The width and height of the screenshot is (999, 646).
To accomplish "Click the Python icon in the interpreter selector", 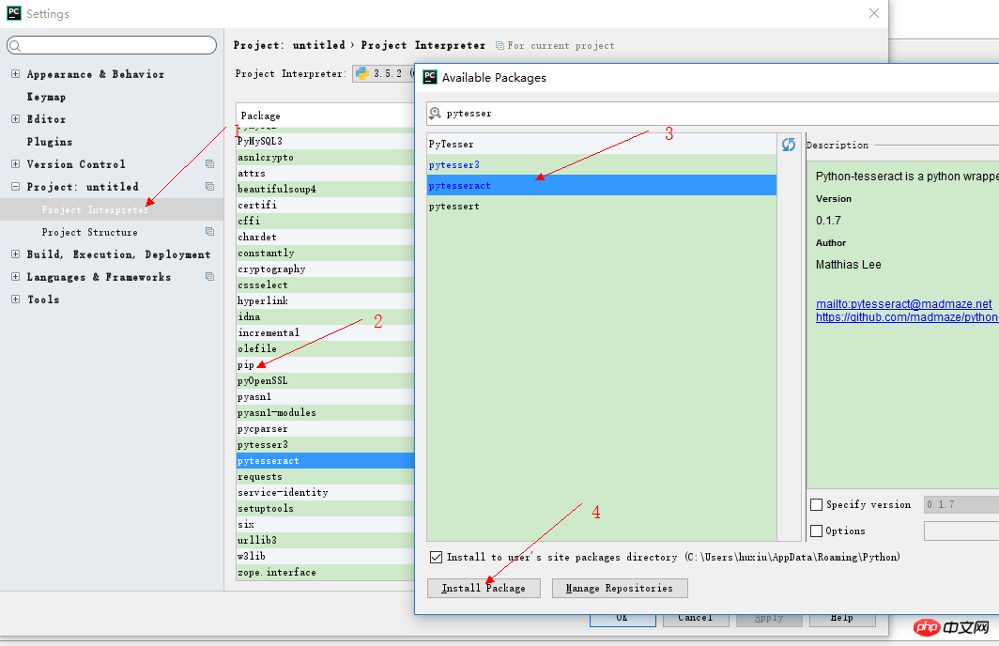I will (x=362, y=73).
